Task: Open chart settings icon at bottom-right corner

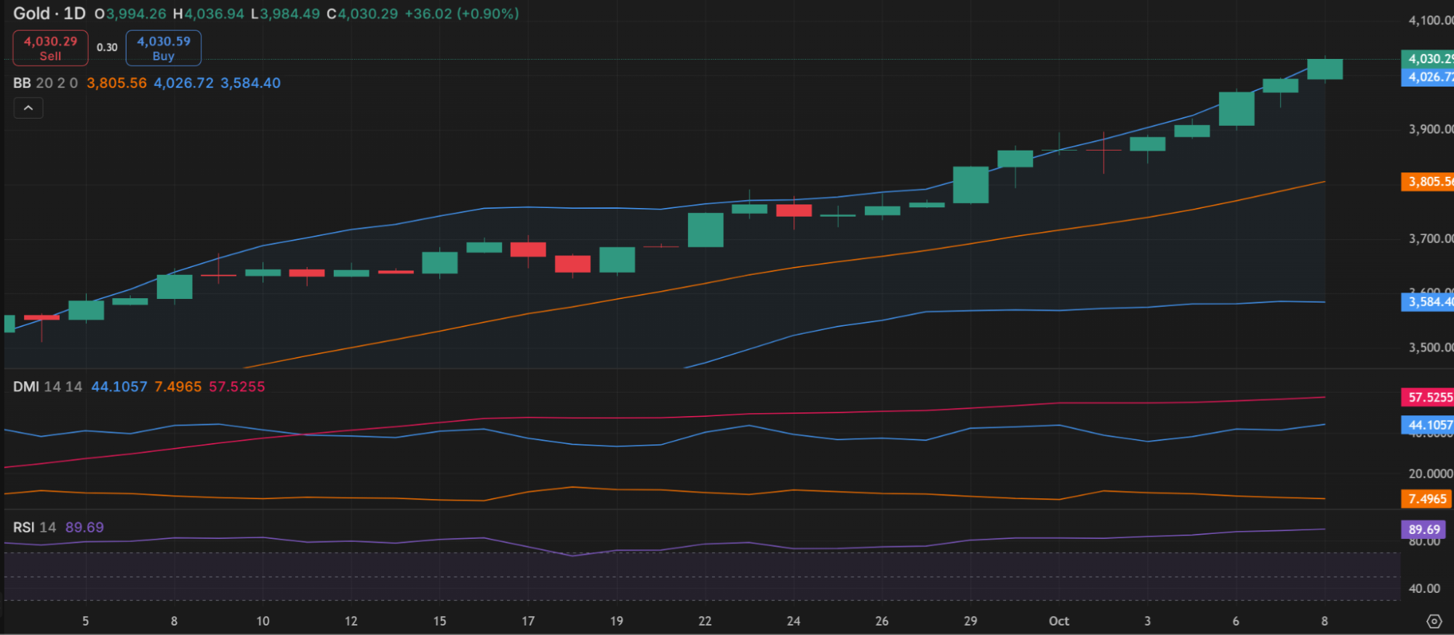Action: click(x=1434, y=621)
